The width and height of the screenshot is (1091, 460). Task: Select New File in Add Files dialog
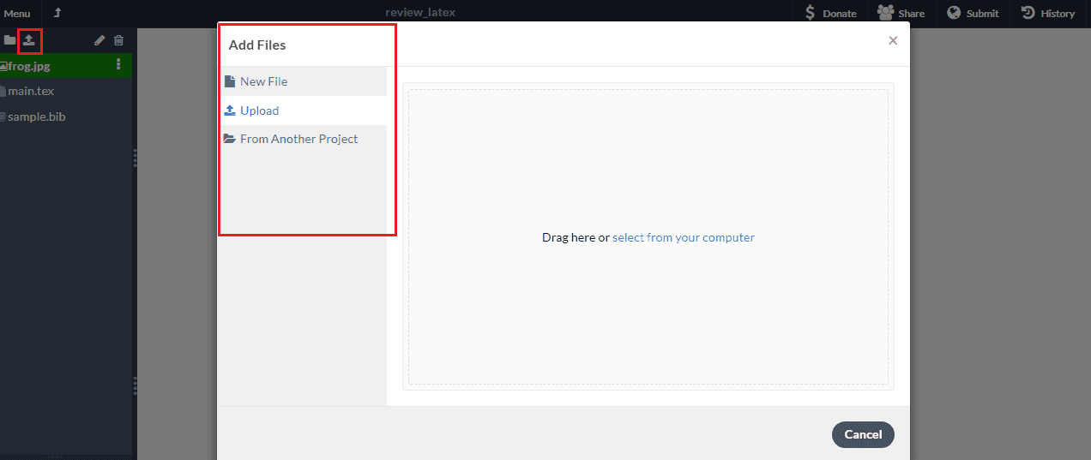(x=263, y=81)
